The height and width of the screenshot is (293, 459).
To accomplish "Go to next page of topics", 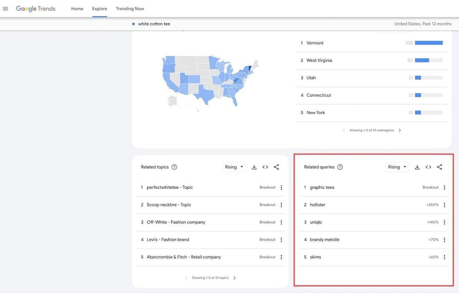I will pos(235,278).
